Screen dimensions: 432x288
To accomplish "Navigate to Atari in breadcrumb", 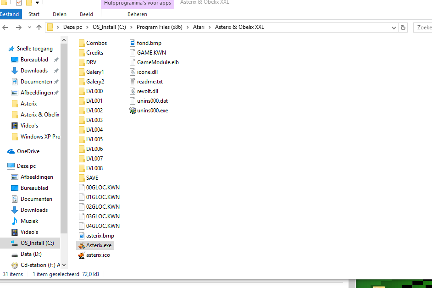I will [199, 27].
